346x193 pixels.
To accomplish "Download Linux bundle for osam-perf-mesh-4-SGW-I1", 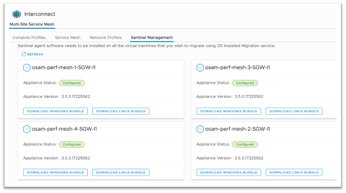I will point(121,172).
